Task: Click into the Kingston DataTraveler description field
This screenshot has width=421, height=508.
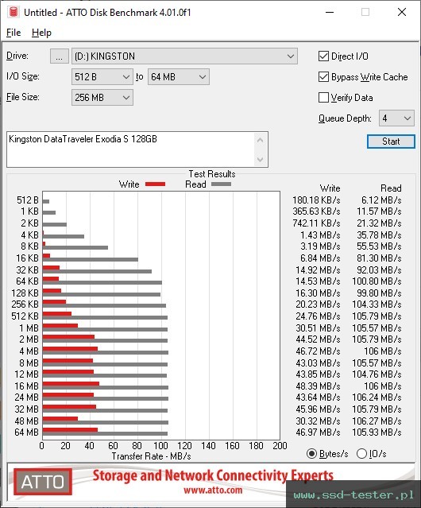Action: 131,149
